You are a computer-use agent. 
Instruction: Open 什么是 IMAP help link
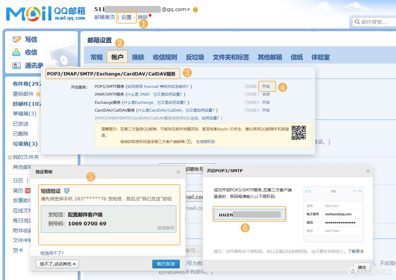(154, 94)
